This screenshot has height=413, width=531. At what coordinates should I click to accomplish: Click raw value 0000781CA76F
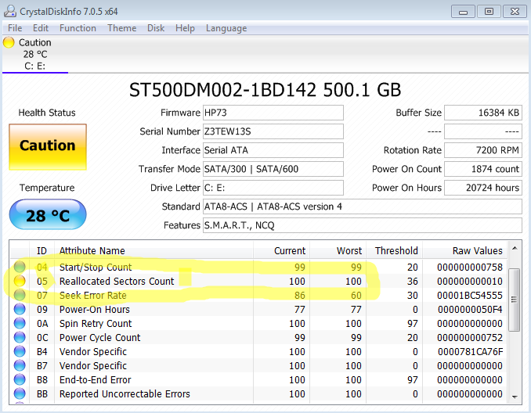(x=471, y=352)
